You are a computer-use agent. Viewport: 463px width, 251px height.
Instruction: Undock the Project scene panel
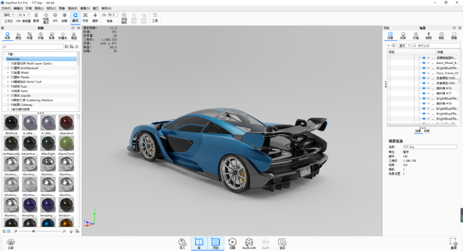(x=454, y=28)
